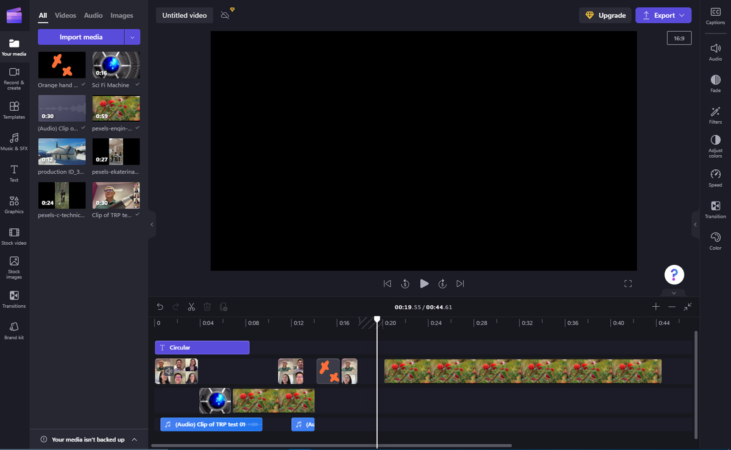Delete selected clip with trash icon
The height and width of the screenshot is (450, 731).
pos(207,307)
